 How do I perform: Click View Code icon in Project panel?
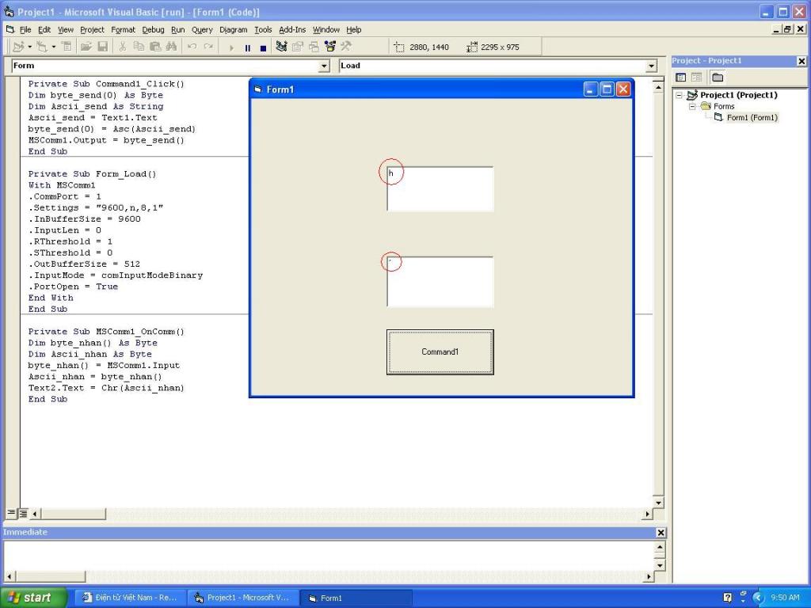(x=680, y=78)
